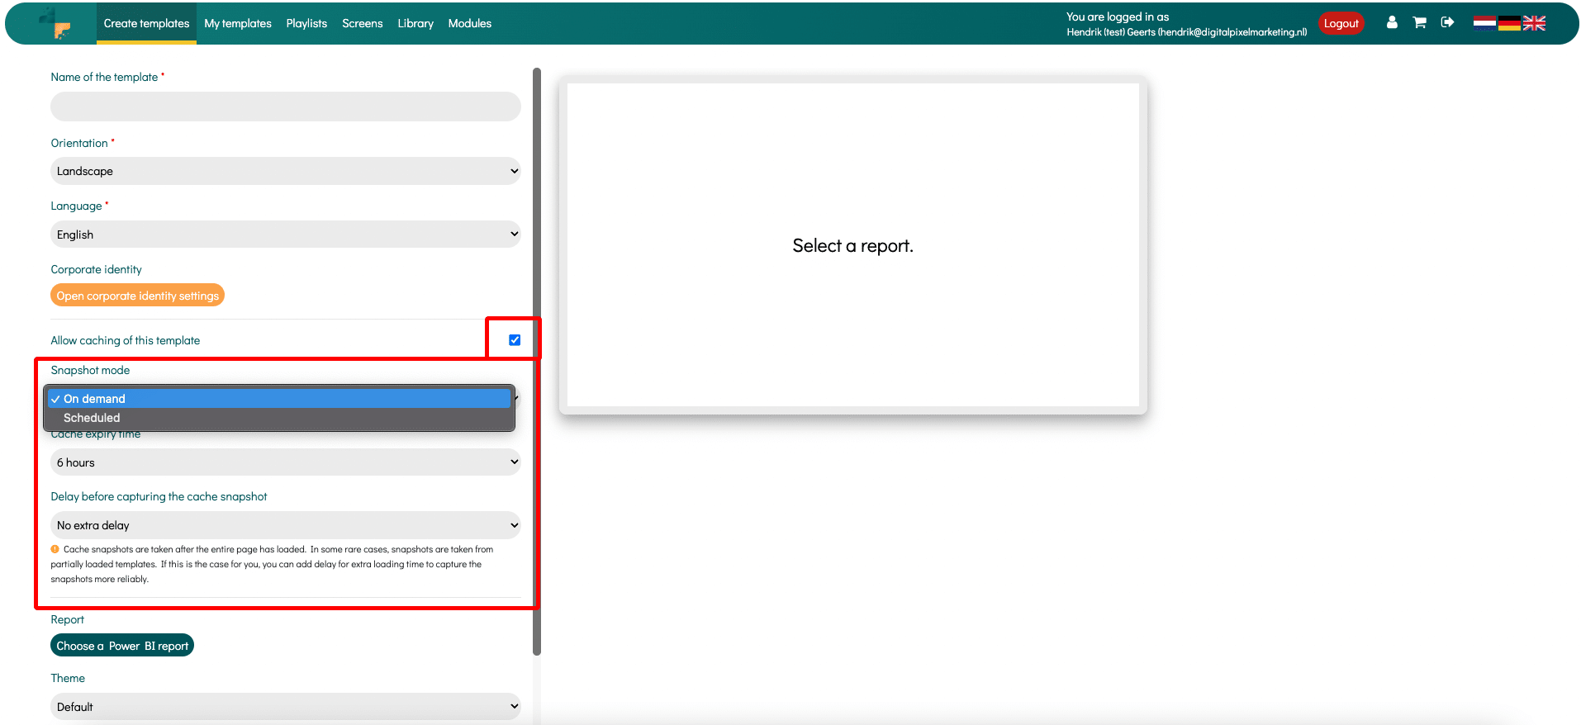Open My templates tab
The width and height of the screenshot is (1581, 725).
click(x=238, y=23)
